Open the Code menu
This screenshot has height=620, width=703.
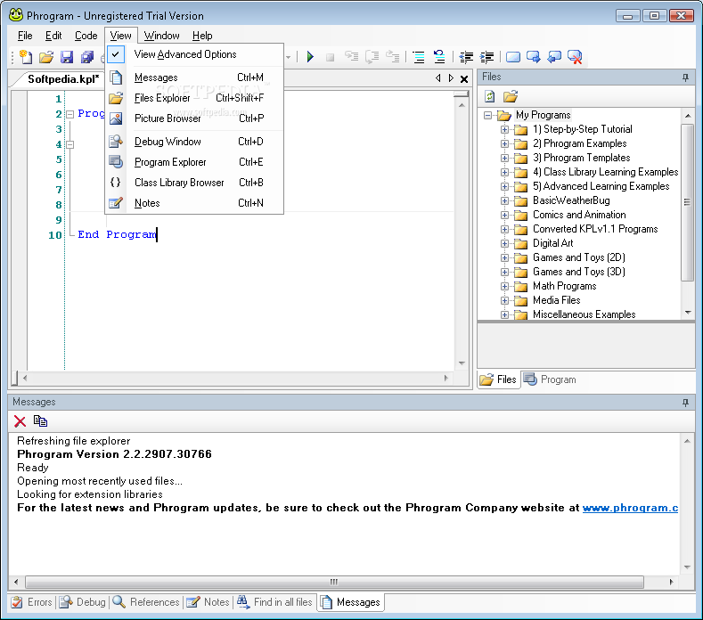click(86, 36)
